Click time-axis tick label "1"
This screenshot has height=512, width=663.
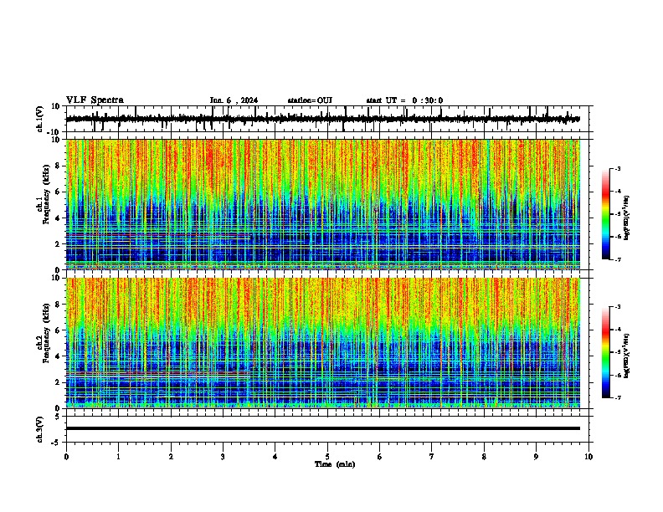tap(118, 457)
